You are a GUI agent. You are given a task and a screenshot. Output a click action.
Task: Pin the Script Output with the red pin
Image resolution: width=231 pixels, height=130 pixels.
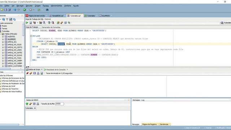click(x=27, y=73)
